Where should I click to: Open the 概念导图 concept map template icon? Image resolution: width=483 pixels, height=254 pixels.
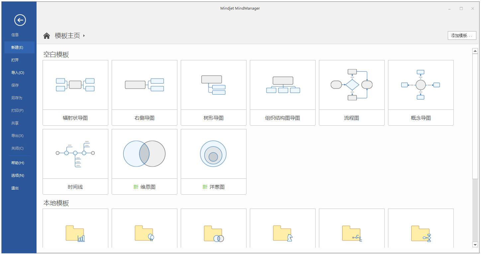point(421,85)
